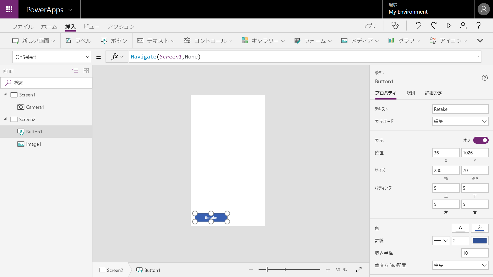Screen dimensions: 493x277
Task: Select Image1 in the tree view
Action: [33, 144]
